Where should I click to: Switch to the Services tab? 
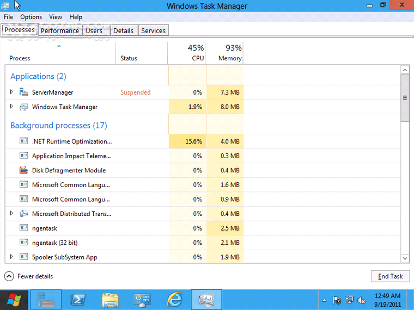[x=153, y=30]
